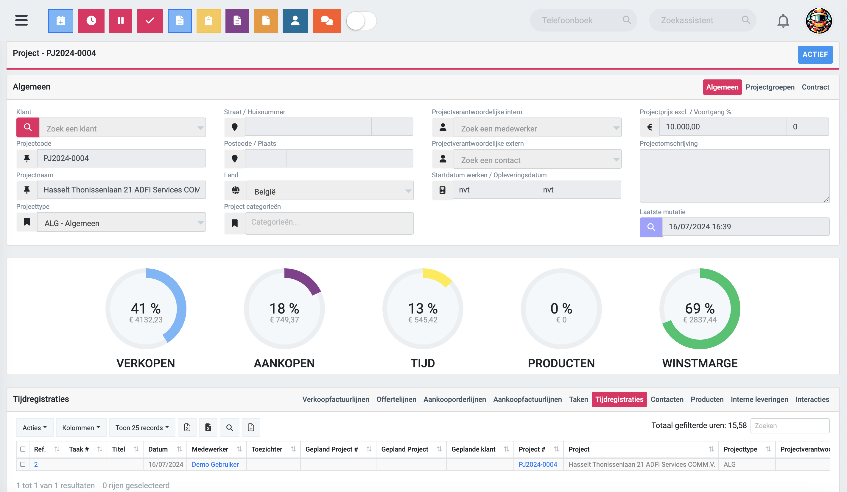
Task: Open the Zoek een klant dropdown
Action: tap(122, 127)
